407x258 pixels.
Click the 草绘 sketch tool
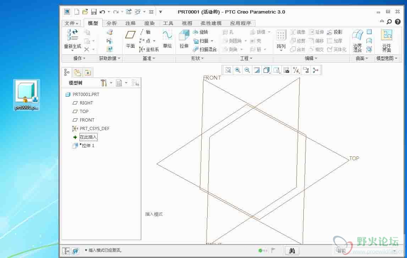pos(167,39)
